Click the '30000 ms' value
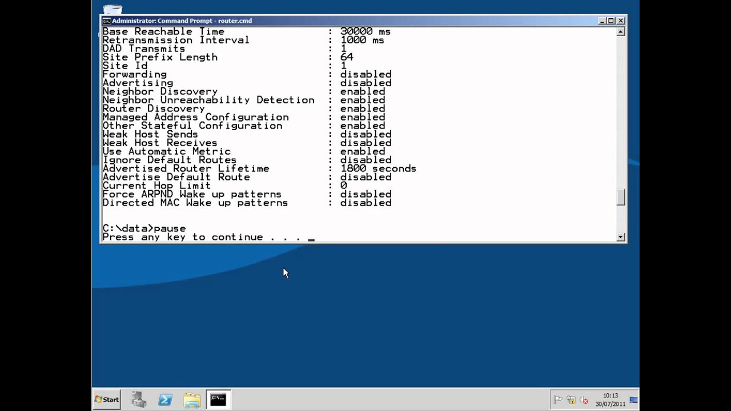 point(365,31)
